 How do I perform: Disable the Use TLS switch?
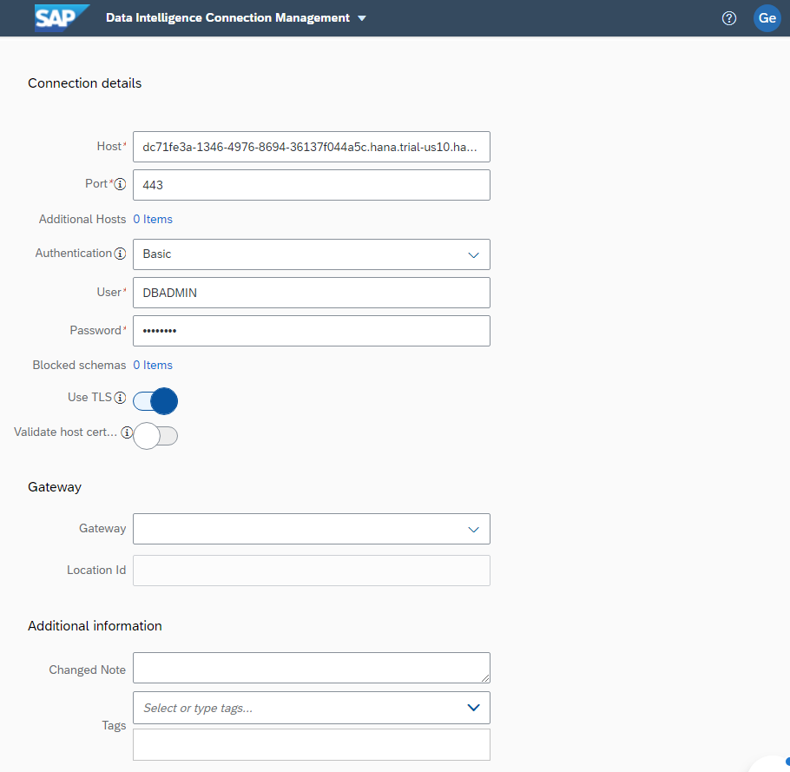click(156, 400)
